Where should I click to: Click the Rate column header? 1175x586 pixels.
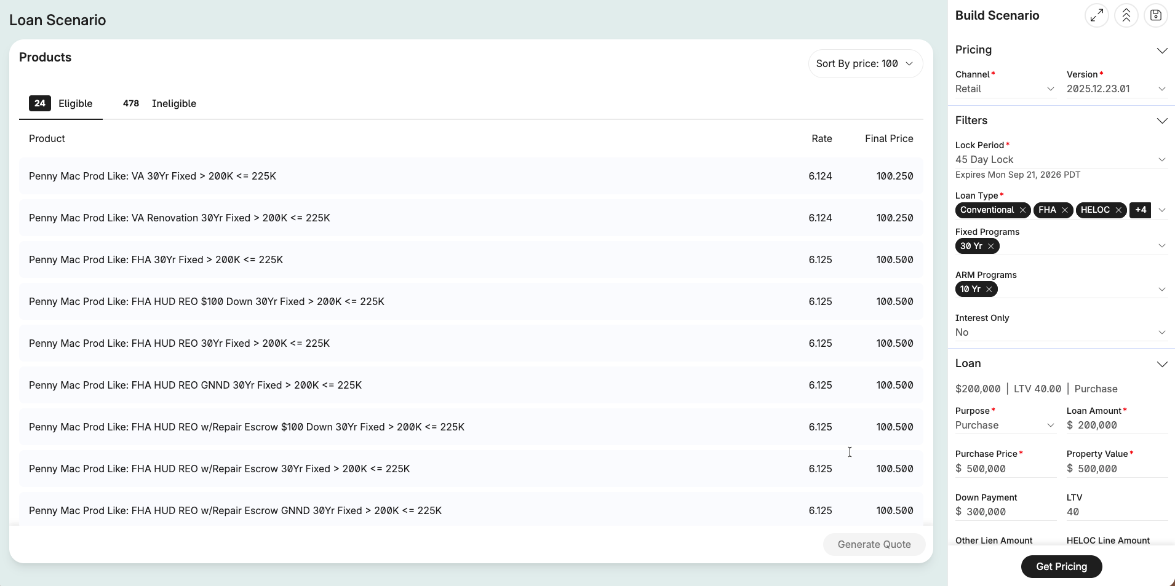coord(821,139)
